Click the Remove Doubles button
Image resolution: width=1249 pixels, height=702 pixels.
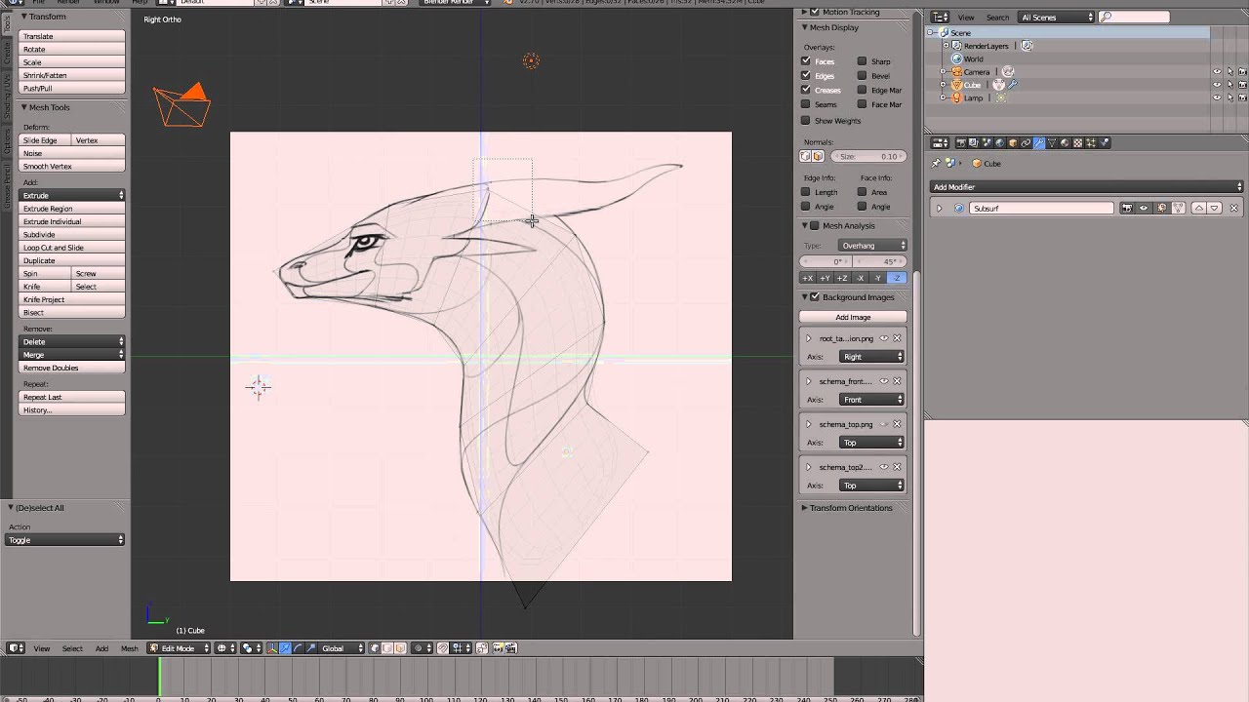pyautogui.click(x=72, y=368)
